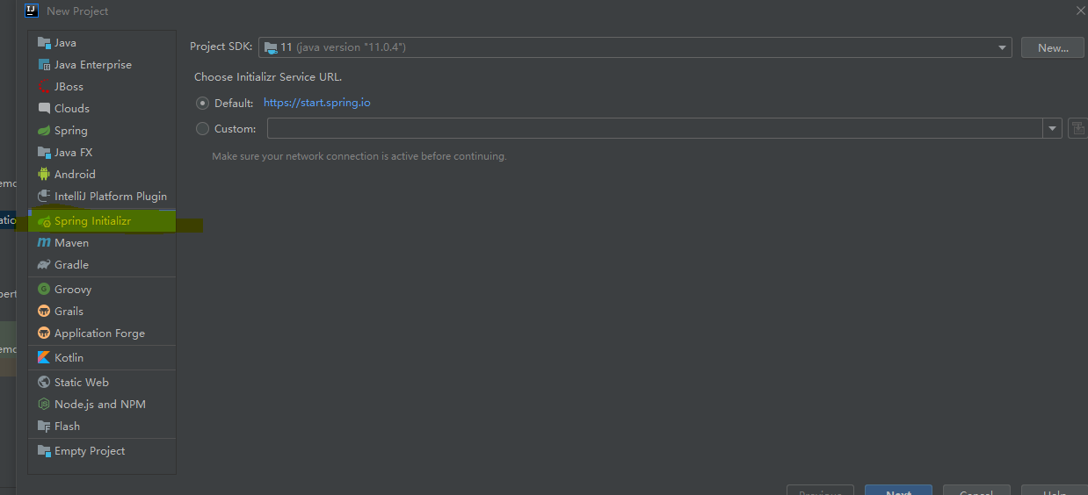This screenshot has width=1088, height=495.
Task: Click the Empty Project folder icon
Action: coord(44,451)
